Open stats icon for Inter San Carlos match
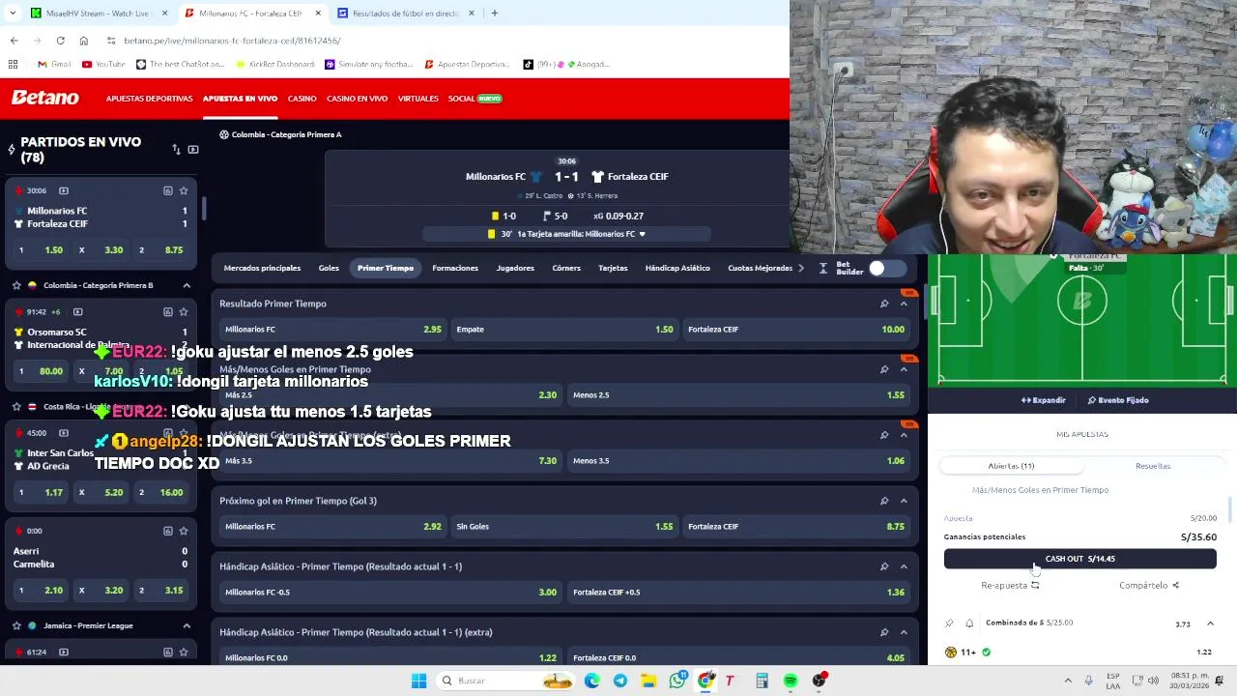The width and height of the screenshot is (1237, 696). tap(167, 432)
